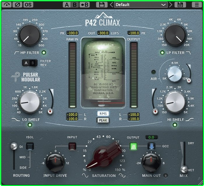This screenshot has width=204, height=186.
Task: Click the MIX dry/wet slider handle
Action: (184, 169)
